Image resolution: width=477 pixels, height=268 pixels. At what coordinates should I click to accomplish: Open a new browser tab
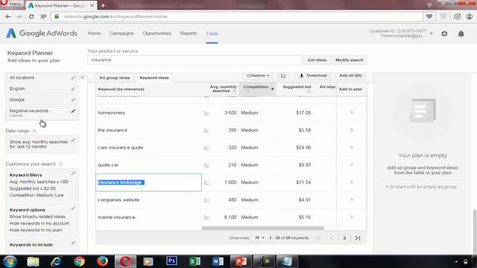coord(103,5)
